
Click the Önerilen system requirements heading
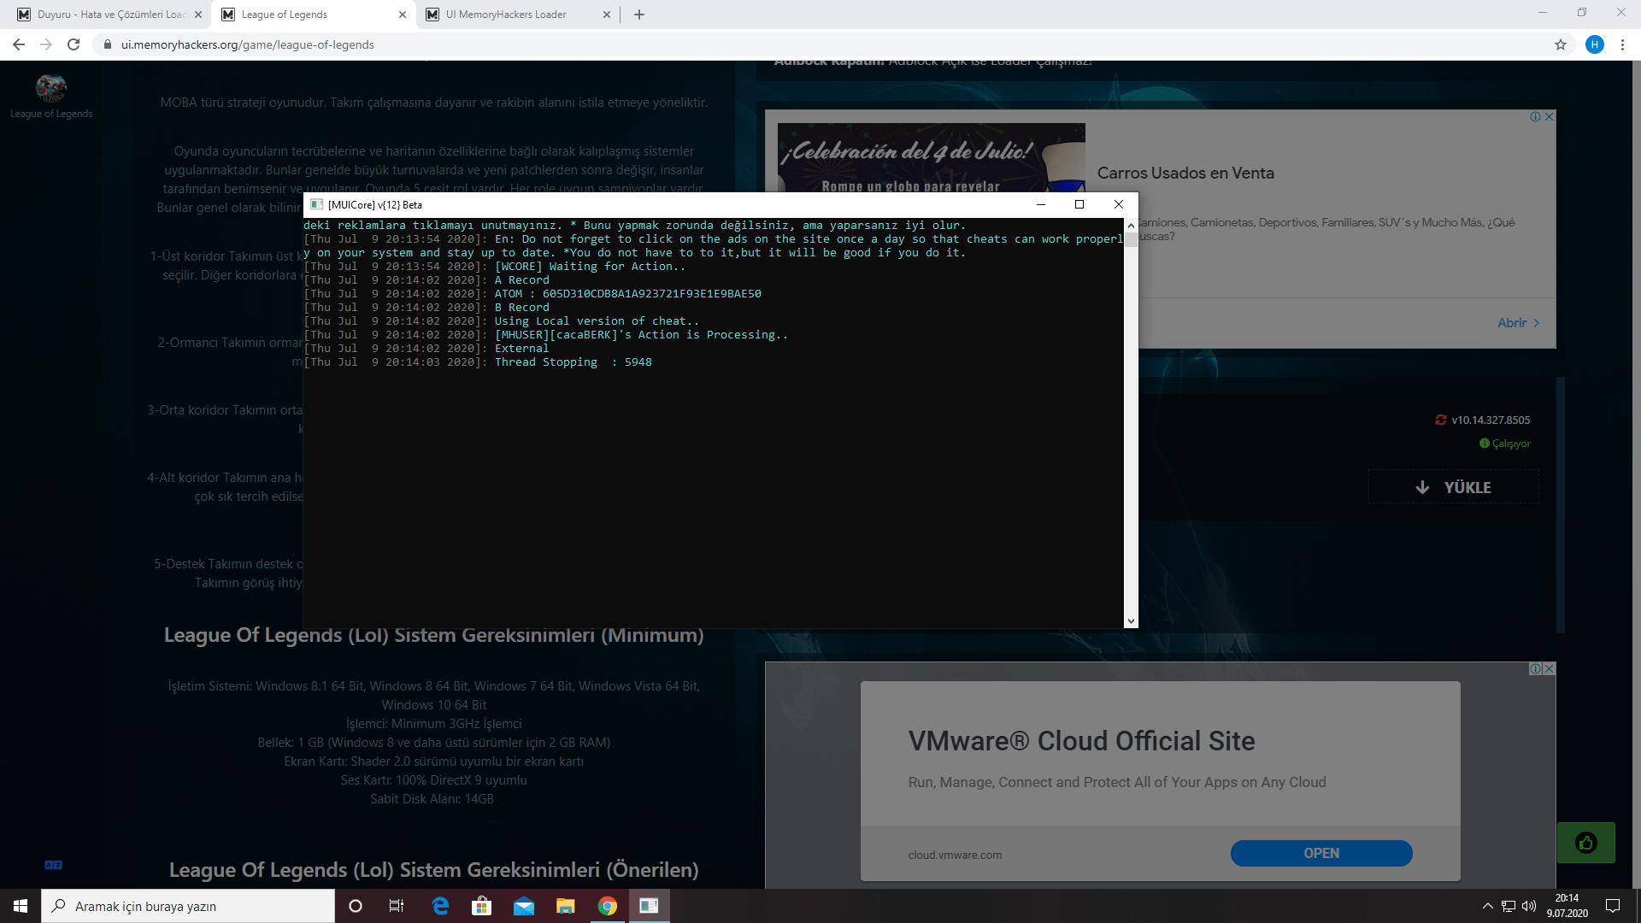click(x=434, y=870)
